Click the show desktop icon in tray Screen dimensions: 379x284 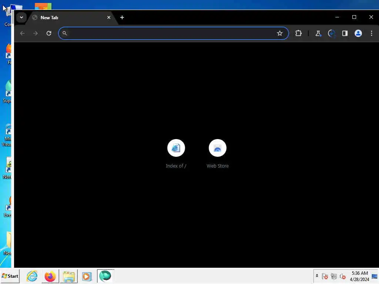point(375,276)
